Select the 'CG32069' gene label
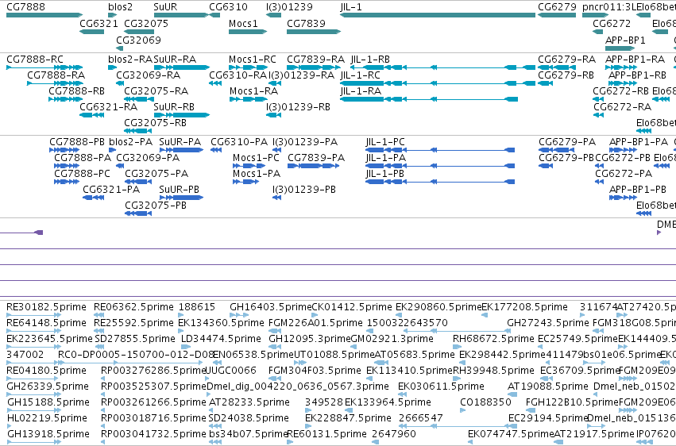The height and width of the screenshot is (446, 676). click(138, 40)
